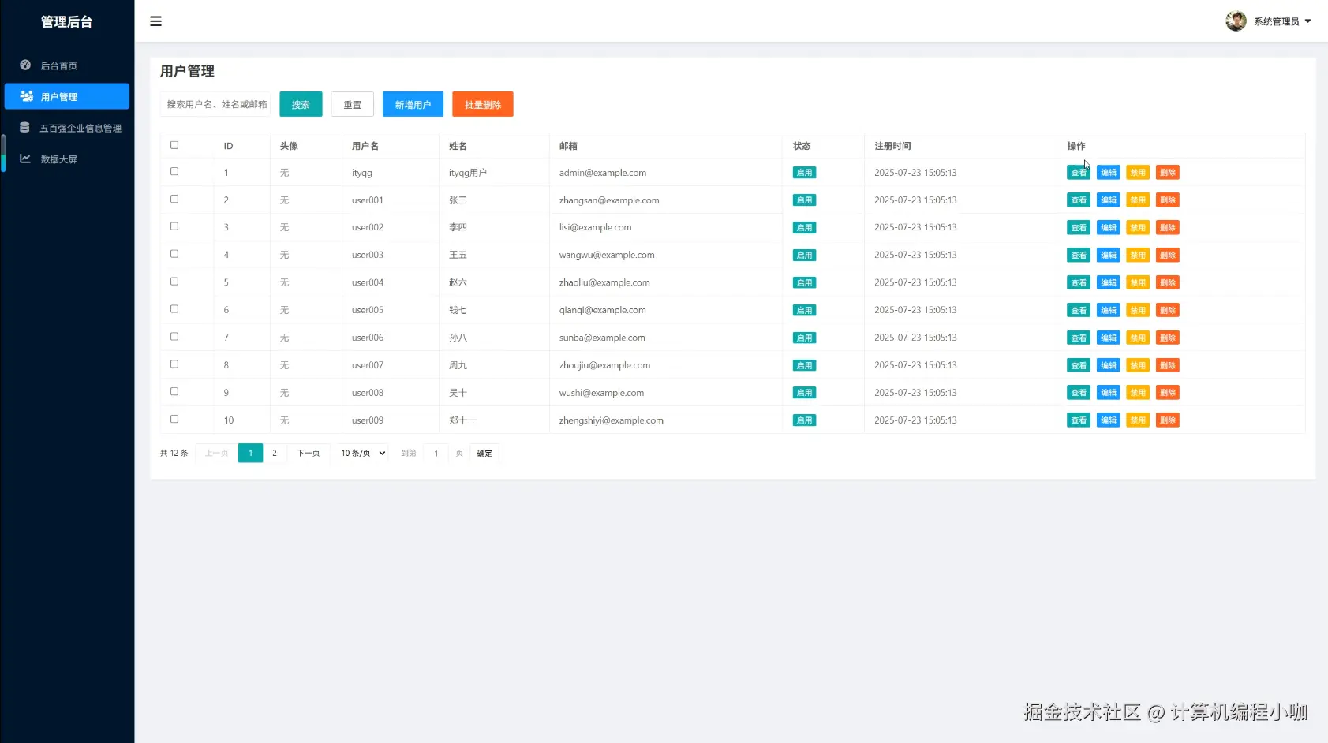1328x743 pixels.
Task: Click 下一页 next page button
Action: pyautogui.click(x=308, y=453)
